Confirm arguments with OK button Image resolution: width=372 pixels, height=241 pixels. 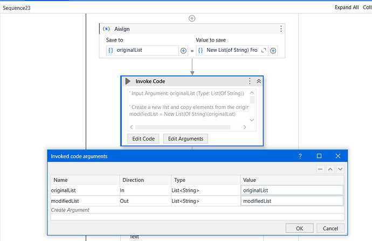point(299,228)
